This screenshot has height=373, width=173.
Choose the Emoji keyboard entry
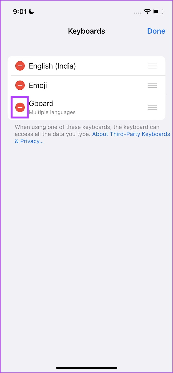38,86
